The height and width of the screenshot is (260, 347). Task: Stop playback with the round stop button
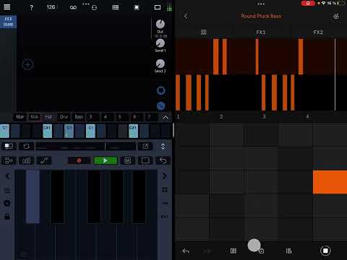point(325,251)
